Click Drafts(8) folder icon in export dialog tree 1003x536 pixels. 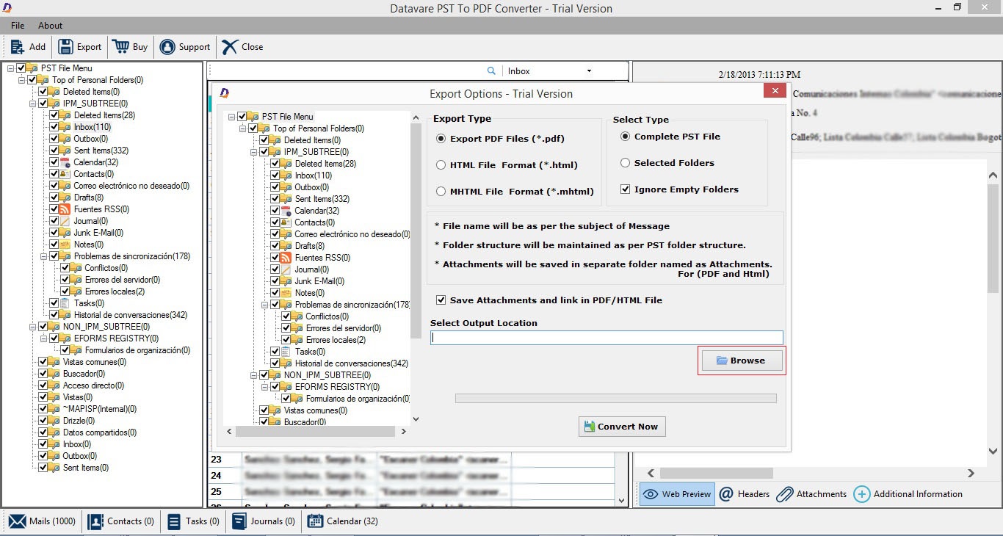(286, 246)
